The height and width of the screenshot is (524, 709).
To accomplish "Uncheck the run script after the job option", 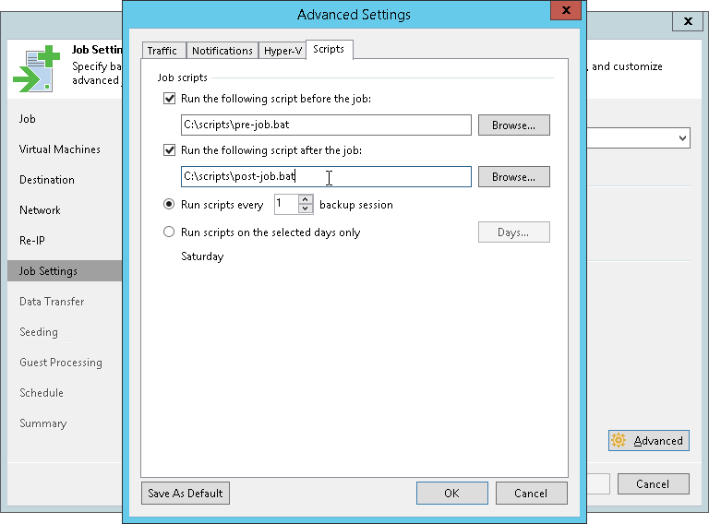I will (x=169, y=150).
